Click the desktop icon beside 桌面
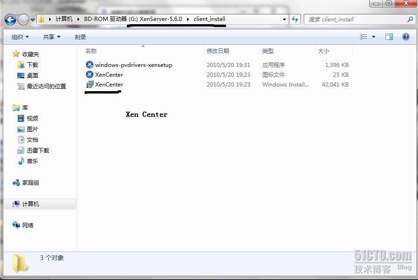This screenshot has height=280, width=418. click(21, 75)
